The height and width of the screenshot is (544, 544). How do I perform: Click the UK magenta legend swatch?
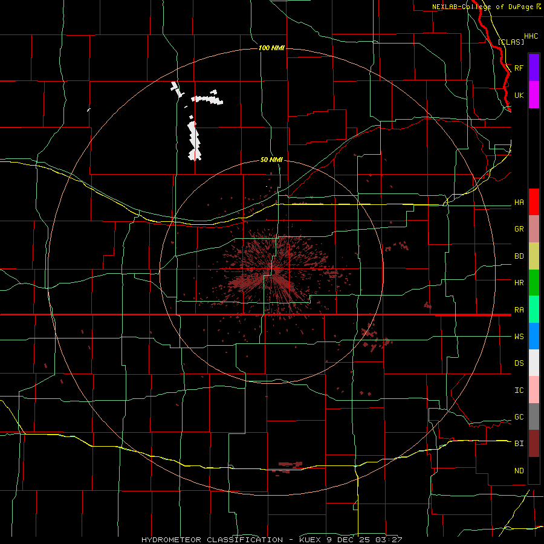coord(534,95)
